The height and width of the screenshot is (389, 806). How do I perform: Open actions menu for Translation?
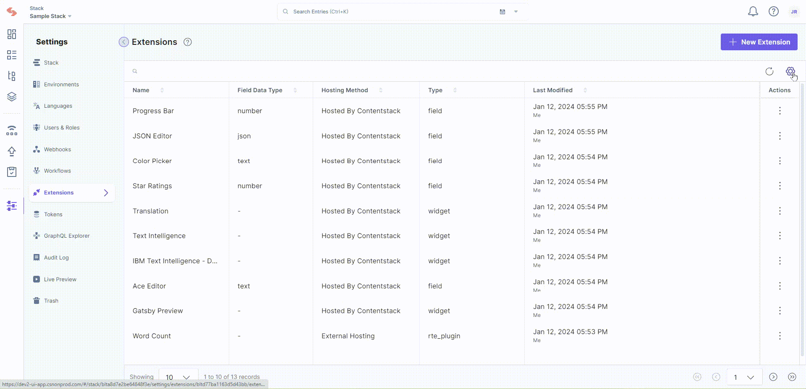pyautogui.click(x=780, y=211)
